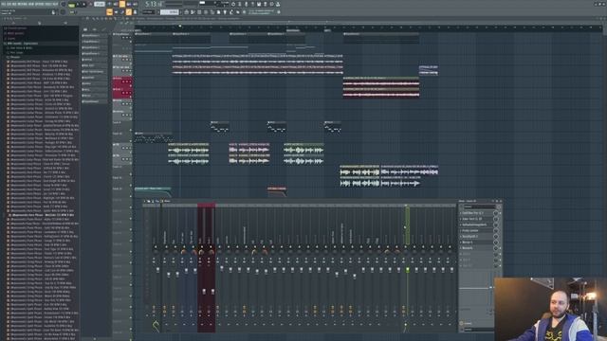Image resolution: width=607 pixels, height=341 pixels.
Task: Click the Master track fader in the mixer
Action: (158, 269)
